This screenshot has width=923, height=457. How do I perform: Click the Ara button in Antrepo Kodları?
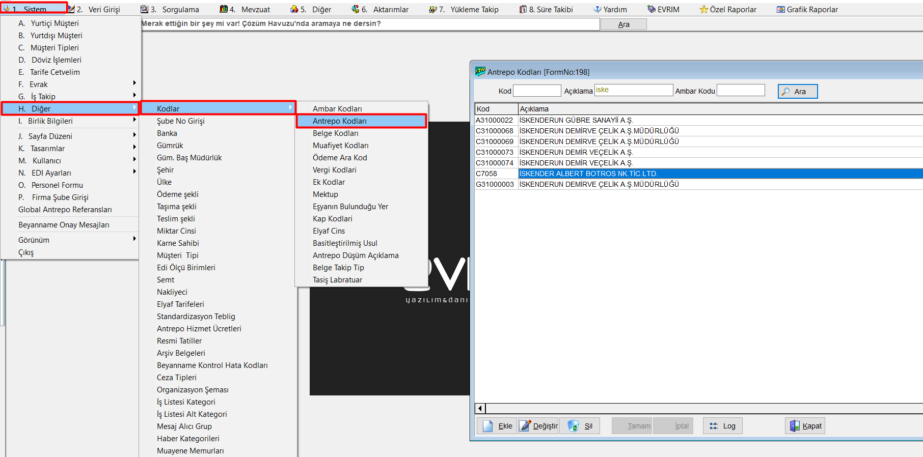tap(798, 91)
